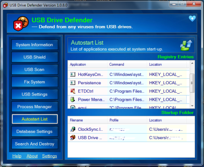Click the blue heart plus icon
The image size is (204, 167).
pyautogui.click(x=192, y=19)
